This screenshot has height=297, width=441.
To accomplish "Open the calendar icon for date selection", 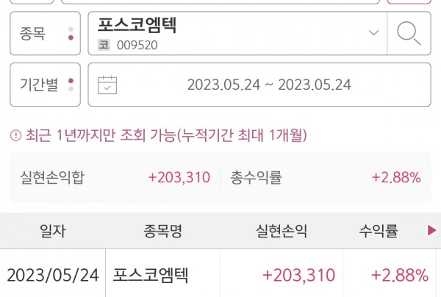I will point(108,85).
